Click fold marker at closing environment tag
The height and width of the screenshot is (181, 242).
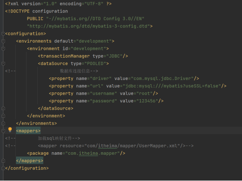pos(3,116)
